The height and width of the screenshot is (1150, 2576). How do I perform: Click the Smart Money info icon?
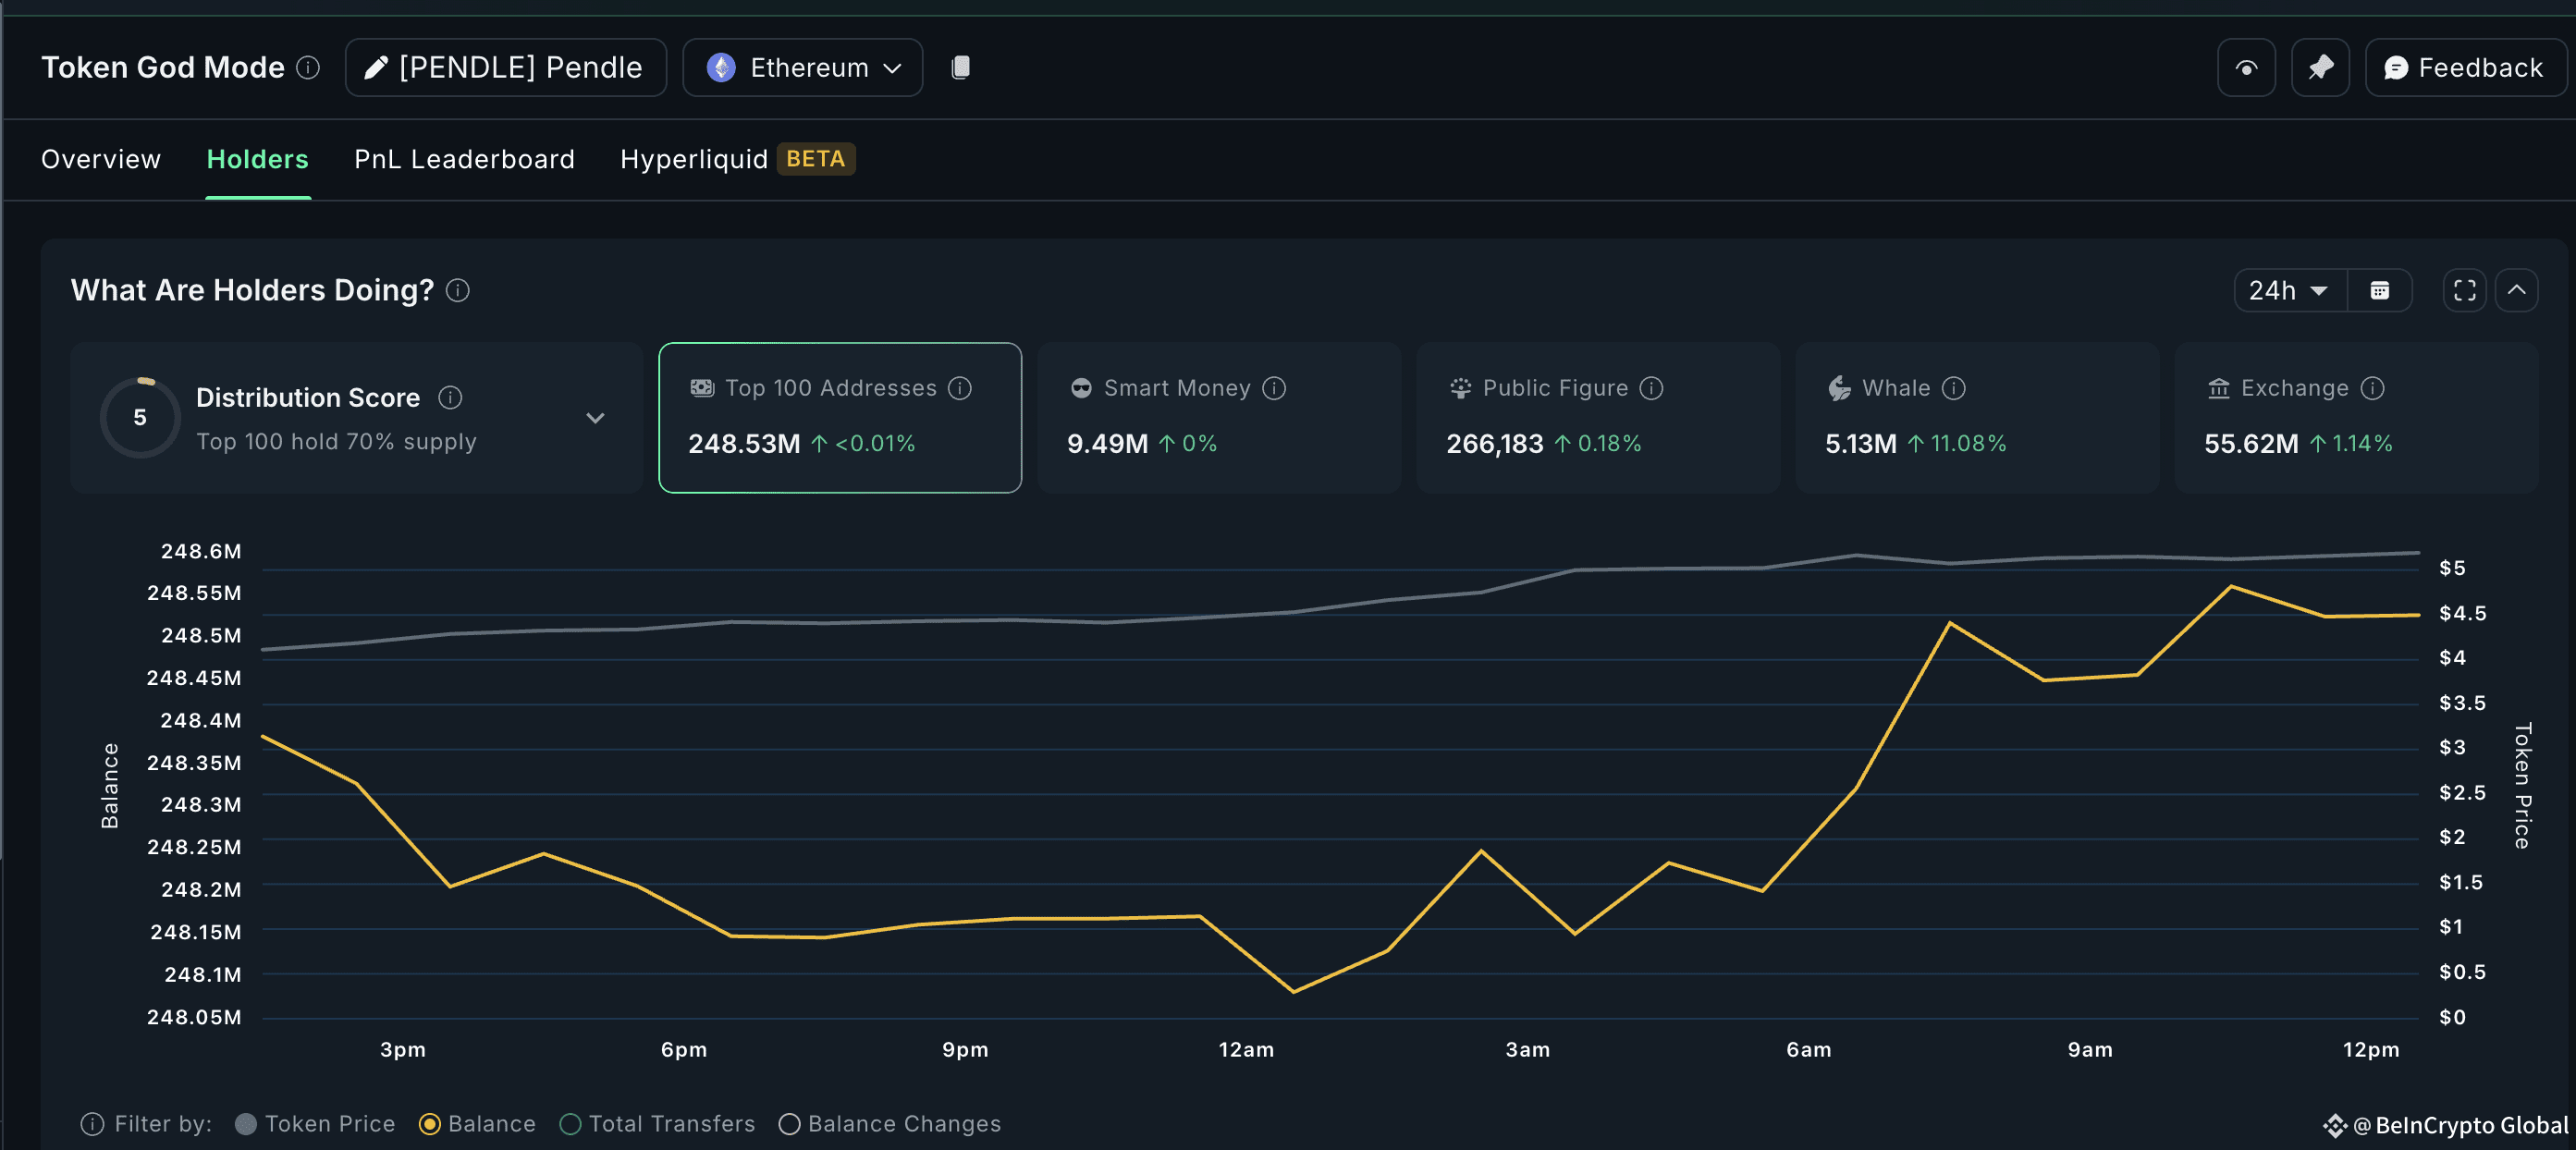(1274, 388)
